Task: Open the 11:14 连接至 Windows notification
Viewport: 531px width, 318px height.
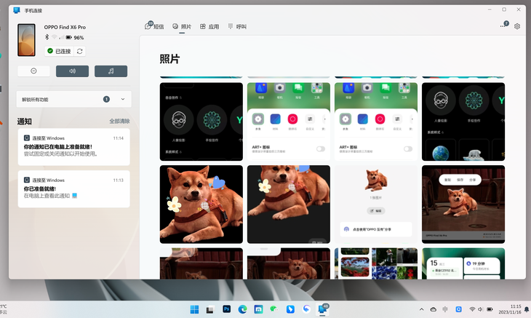Action: [73, 146]
